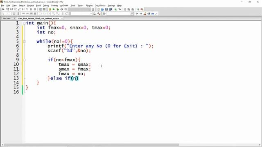Click 'fmax = no;' on line 12
This screenshot has height=147, width=262.
pos(72,73)
